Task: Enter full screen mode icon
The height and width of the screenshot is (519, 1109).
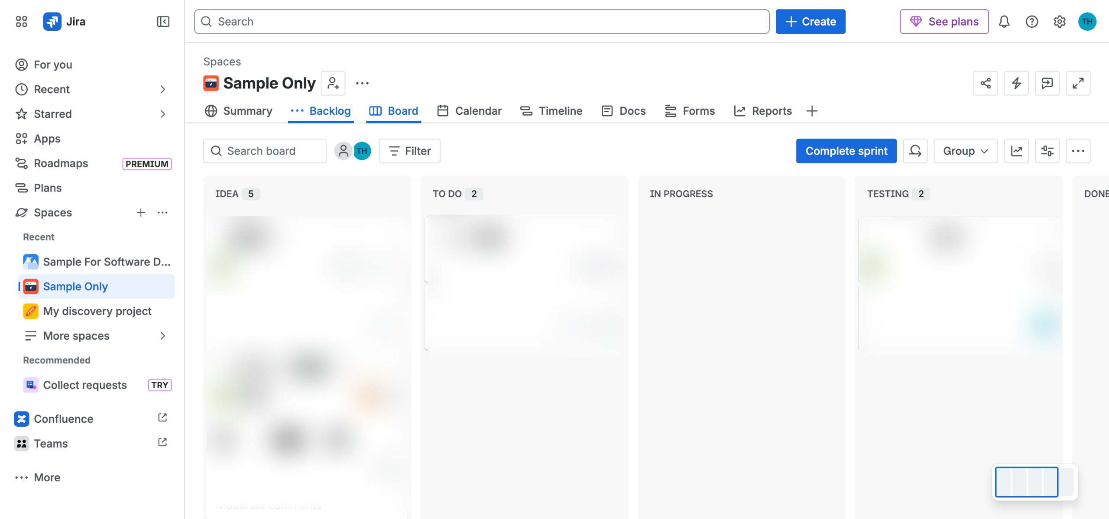Action: 1078,83
